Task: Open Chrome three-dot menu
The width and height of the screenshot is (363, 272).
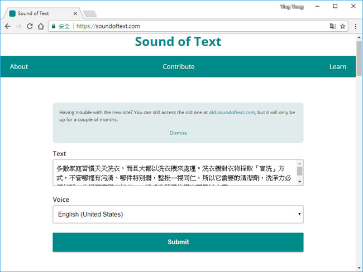Action: (x=356, y=26)
